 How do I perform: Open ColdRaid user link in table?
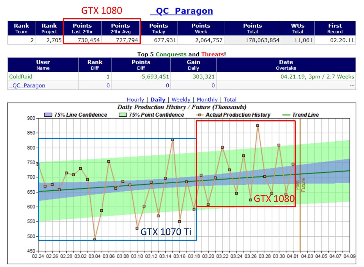click(x=21, y=77)
